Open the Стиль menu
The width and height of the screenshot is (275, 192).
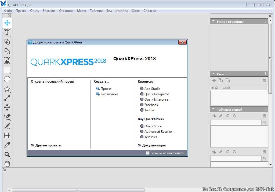tap(34, 11)
